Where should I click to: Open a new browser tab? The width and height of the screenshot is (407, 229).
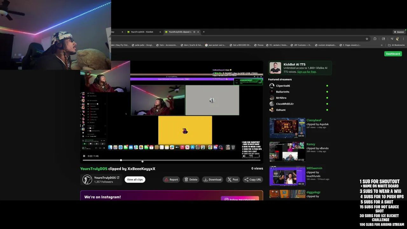click(204, 32)
